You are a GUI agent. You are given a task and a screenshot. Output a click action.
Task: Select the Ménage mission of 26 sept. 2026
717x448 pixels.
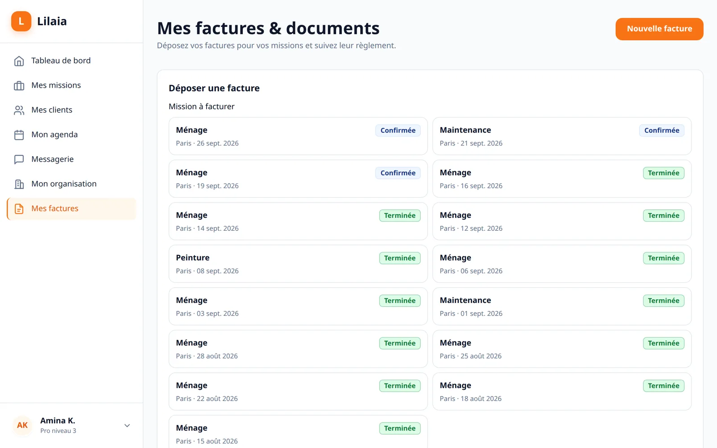click(x=298, y=136)
